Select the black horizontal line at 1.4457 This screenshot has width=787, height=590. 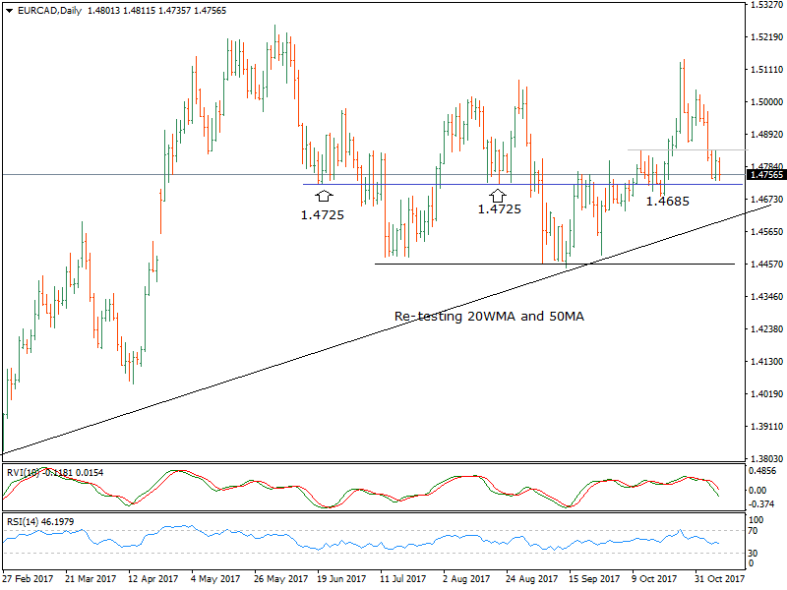pos(555,264)
